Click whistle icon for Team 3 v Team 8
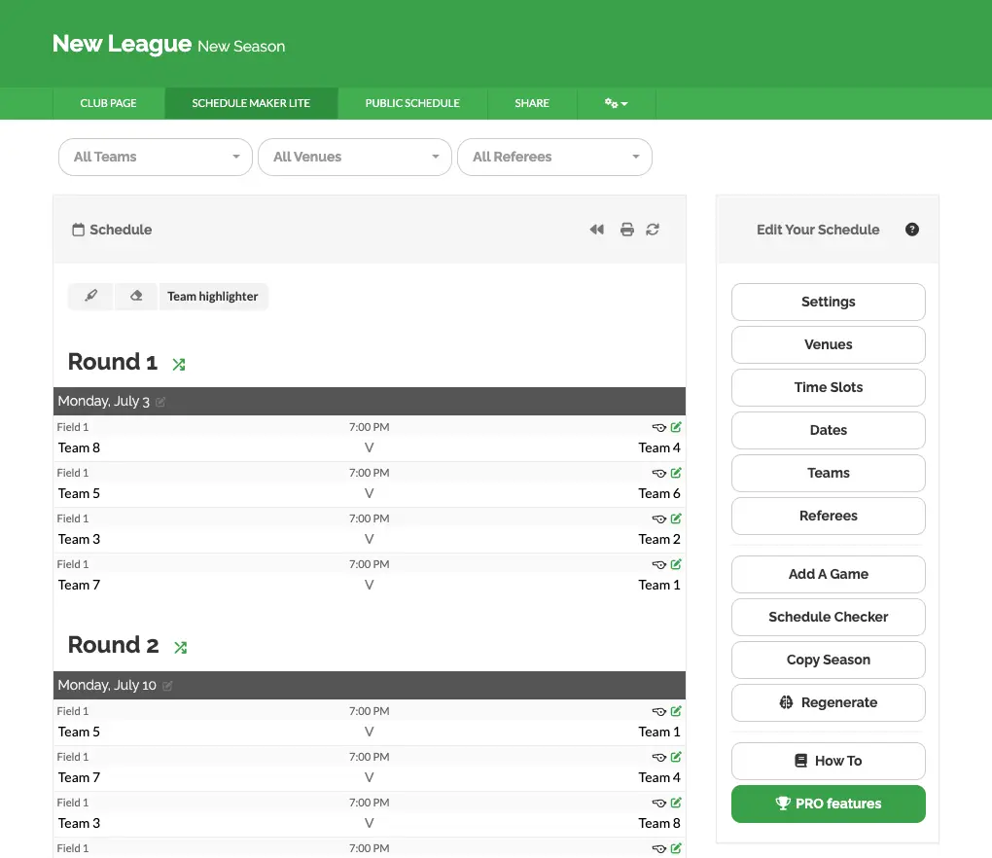The width and height of the screenshot is (992, 858). 659,803
